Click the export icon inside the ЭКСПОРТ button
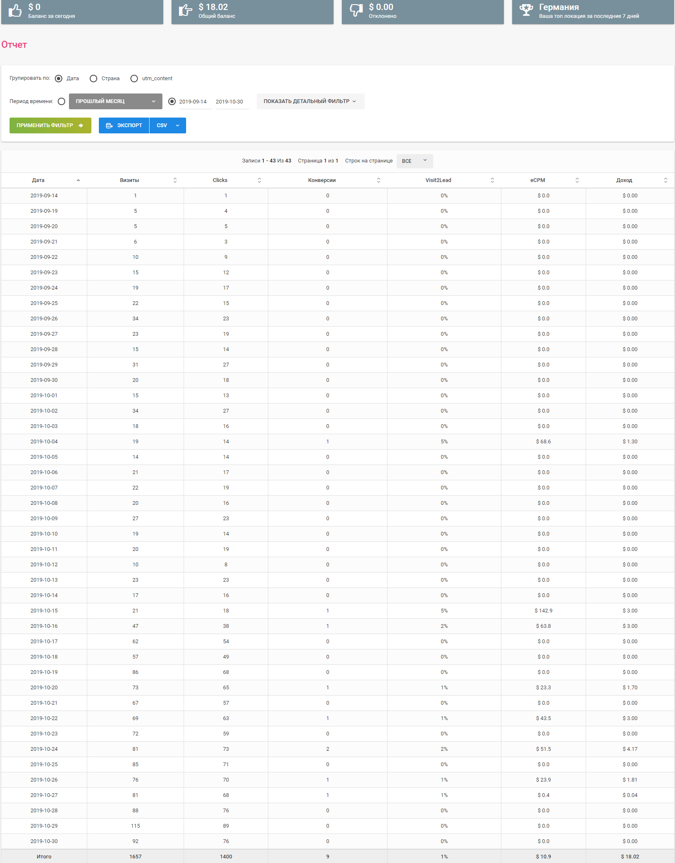This screenshot has width=675, height=863. (110, 125)
